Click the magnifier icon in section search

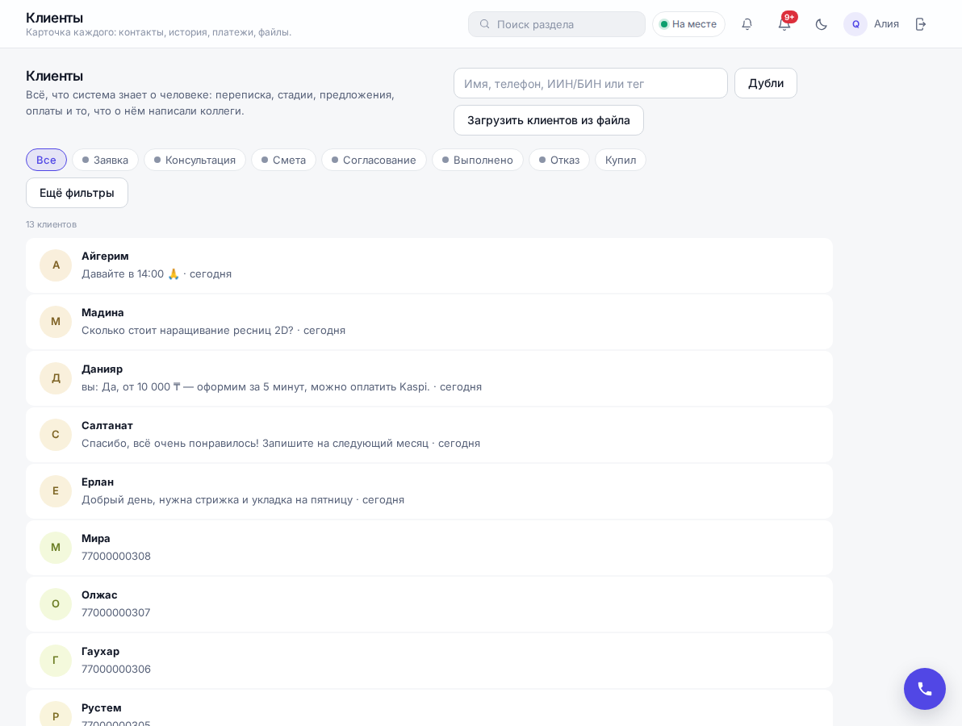pyautogui.click(x=485, y=24)
